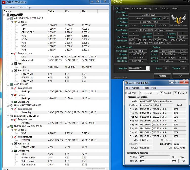This screenshot has width=190, height=170.
Task: Click the Hitachi hard drive icon
Action: 11,105
